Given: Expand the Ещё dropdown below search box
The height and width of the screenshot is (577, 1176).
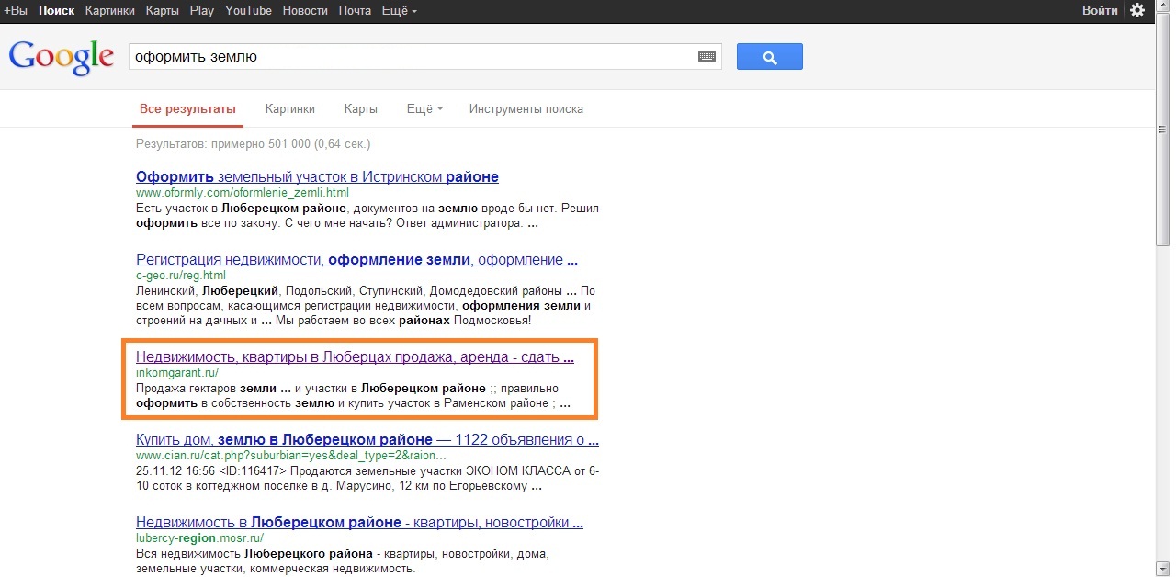Looking at the screenshot, I should (425, 108).
